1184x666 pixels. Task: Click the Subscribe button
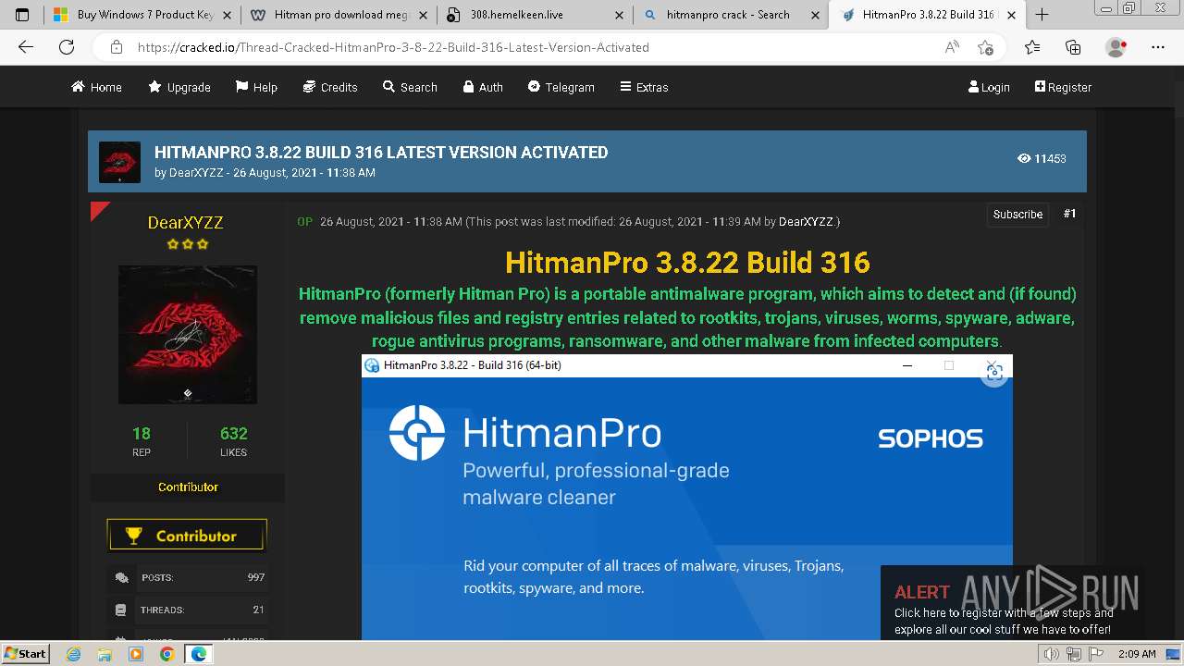[x=1017, y=214]
